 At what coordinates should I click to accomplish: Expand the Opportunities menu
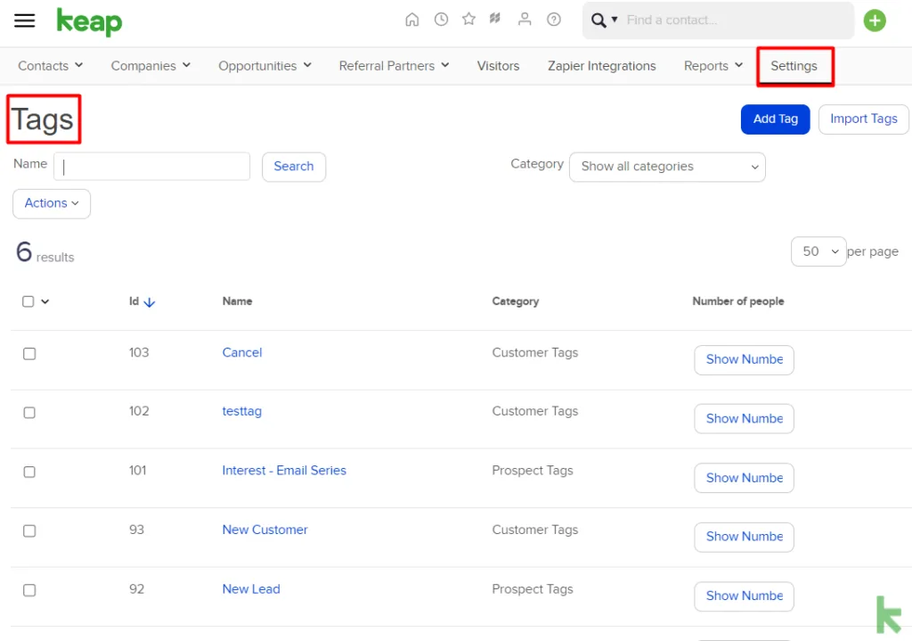point(265,66)
